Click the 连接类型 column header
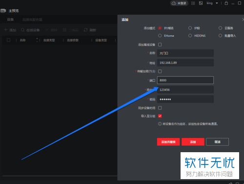Viewport: 244px width, 184px height. click(49, 40)
